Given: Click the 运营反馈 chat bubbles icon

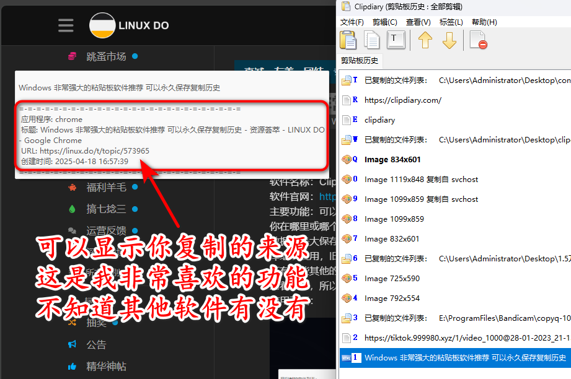Looking at the screenshot, I should pos(72,230).
